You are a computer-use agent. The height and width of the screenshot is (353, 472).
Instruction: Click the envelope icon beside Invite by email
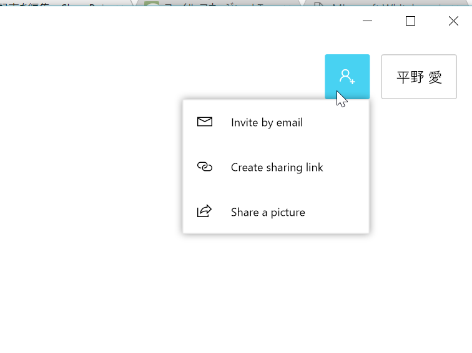(x=205, y=122)
